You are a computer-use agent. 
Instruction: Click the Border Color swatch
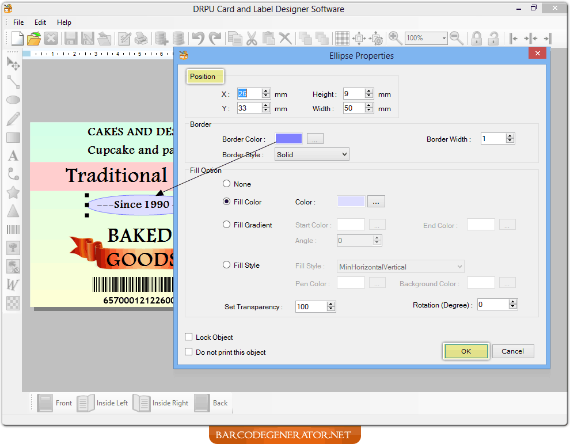(288, 138)
